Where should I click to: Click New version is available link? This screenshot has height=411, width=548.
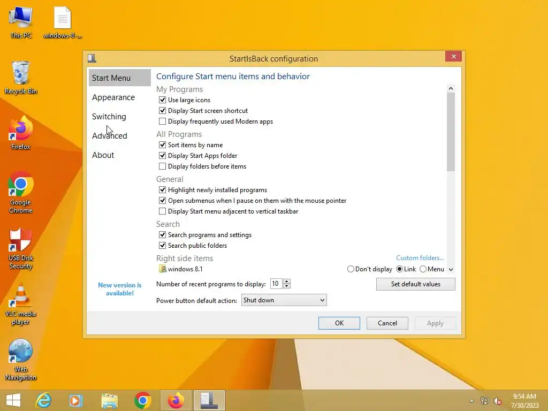point(119,289)
